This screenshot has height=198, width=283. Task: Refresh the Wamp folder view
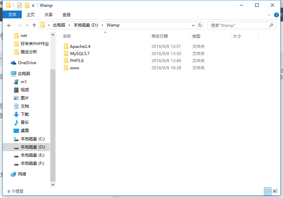pyautogui.click(x=200, y=25)
